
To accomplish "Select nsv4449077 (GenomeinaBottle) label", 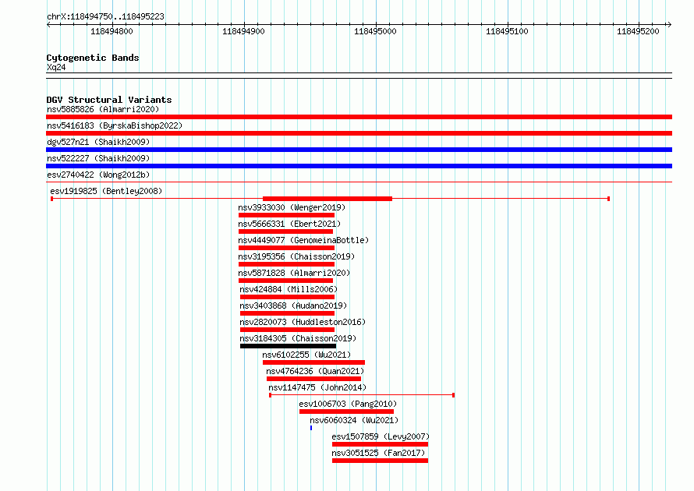I will [303, 240].
